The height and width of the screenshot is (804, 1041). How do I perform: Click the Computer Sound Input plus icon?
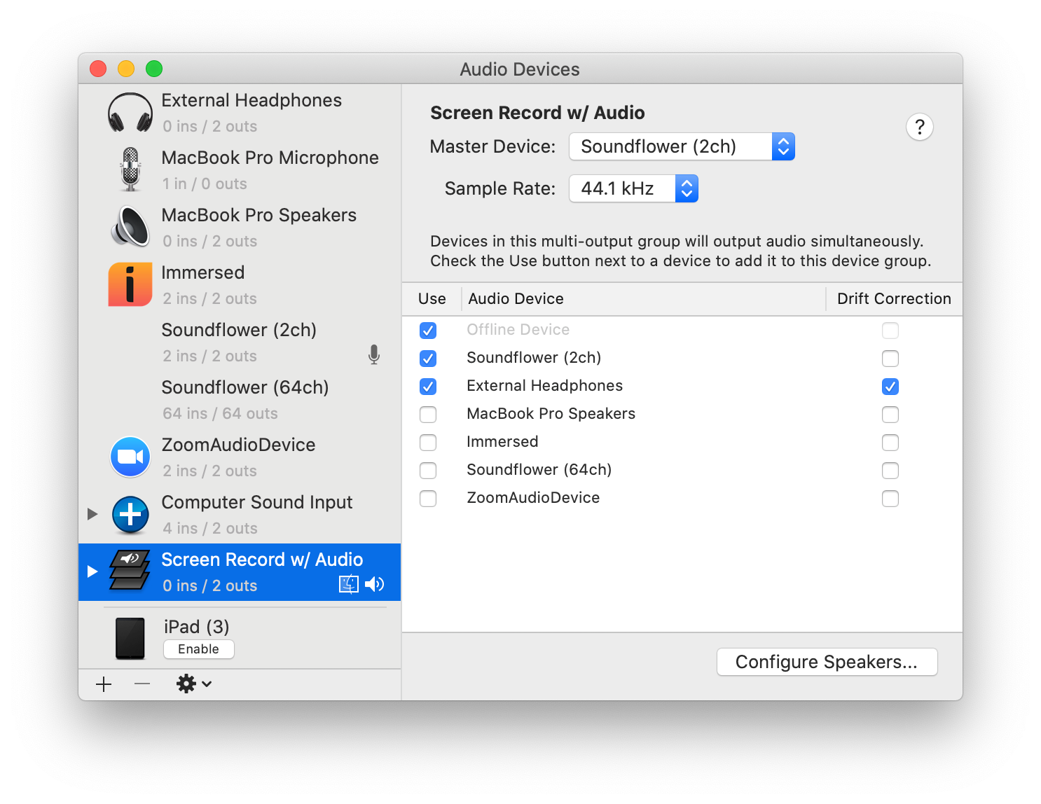(130, 514)
